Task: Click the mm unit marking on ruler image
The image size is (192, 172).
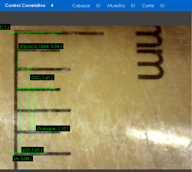Action: [x=150, y=53]
